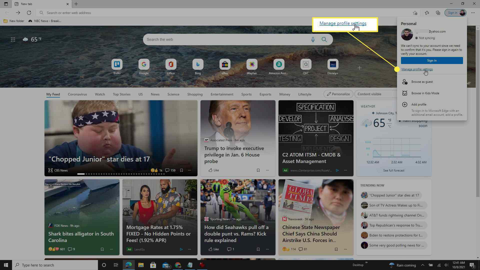Open Settings and more ellipsis menu
The image size is (480, 270).
click(x=473, y=13)
